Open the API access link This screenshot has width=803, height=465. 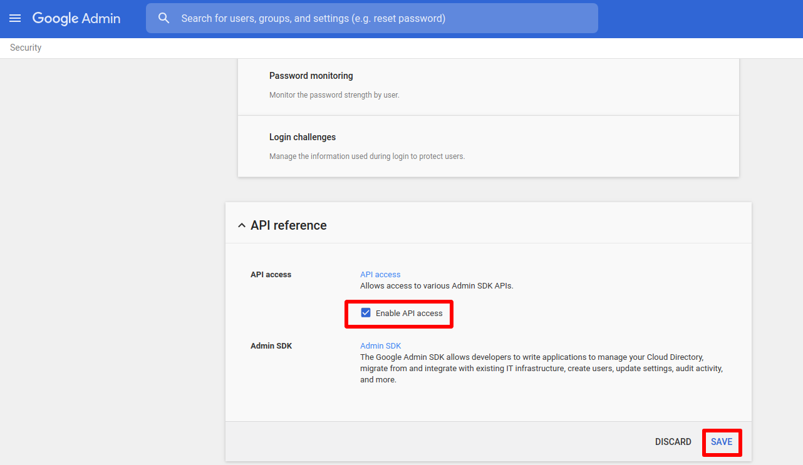click(380, 274)
